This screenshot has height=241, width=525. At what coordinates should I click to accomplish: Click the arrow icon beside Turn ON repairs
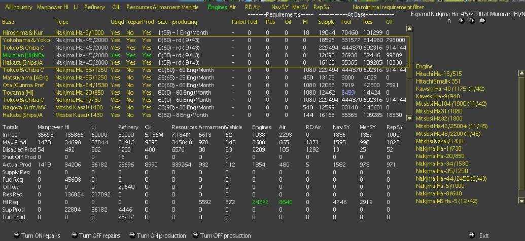(x=17, y=235)
